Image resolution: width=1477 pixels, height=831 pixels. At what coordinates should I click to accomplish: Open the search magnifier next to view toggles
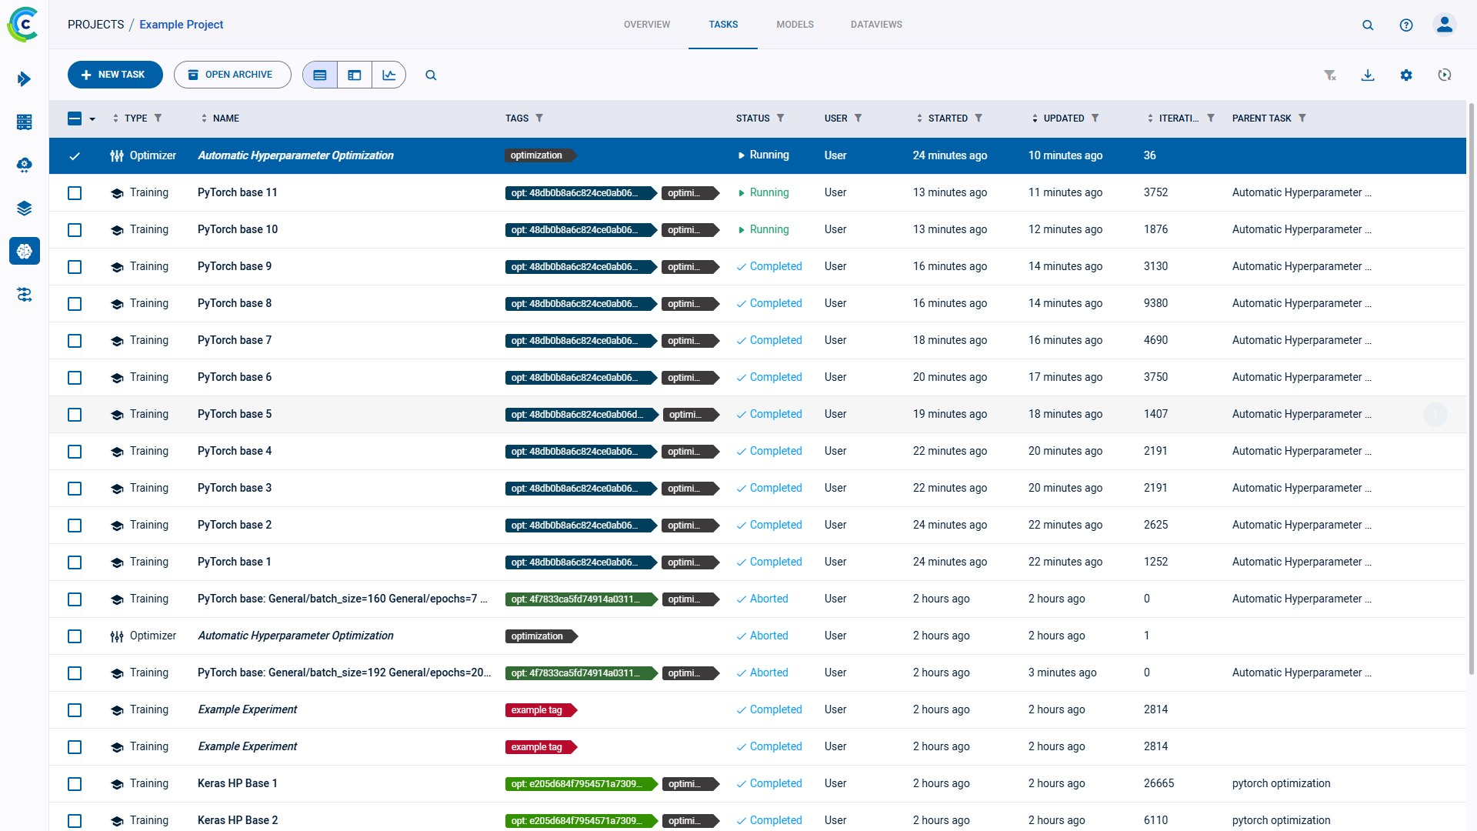tap(431, 75)
